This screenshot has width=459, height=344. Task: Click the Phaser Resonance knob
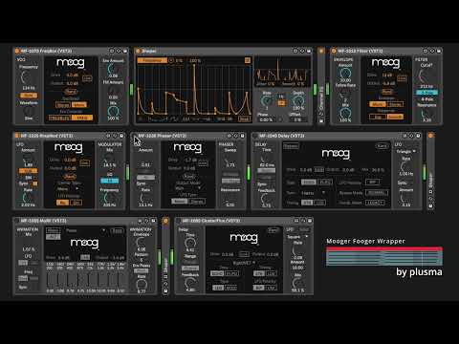pyautogui.click(x=230, y=199)
